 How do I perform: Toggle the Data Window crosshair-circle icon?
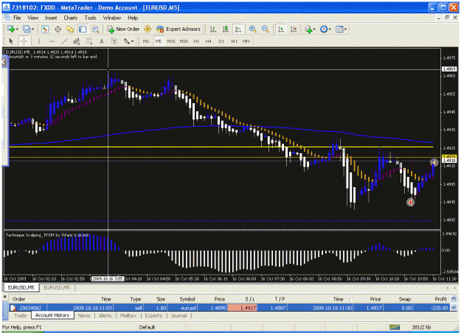58,29
